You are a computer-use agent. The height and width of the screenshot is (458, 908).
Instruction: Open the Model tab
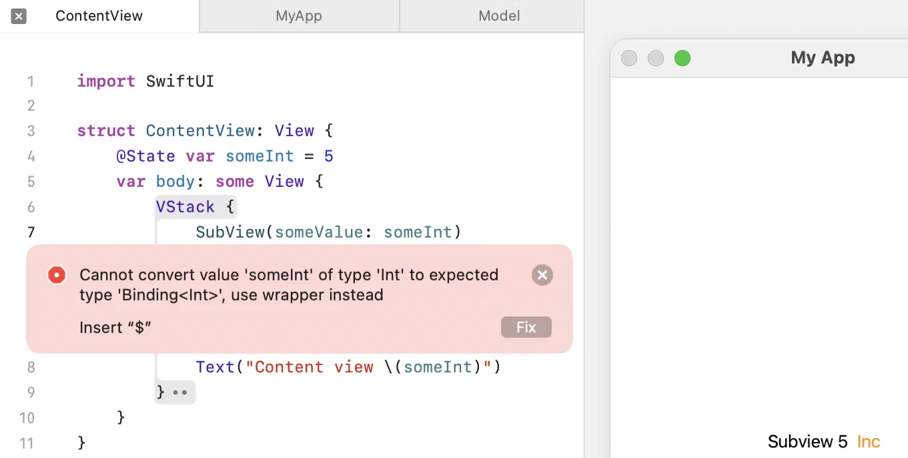499,16
